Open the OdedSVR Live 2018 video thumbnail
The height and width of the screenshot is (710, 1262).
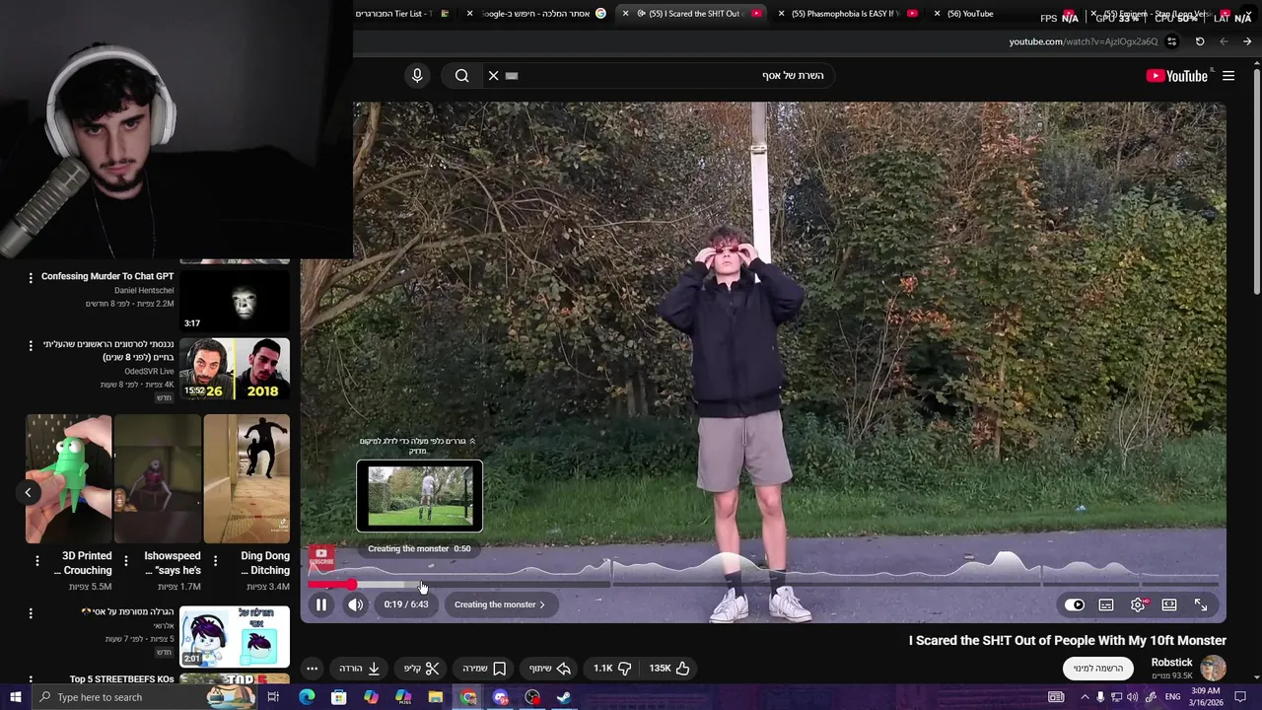[x=235, y=369]
